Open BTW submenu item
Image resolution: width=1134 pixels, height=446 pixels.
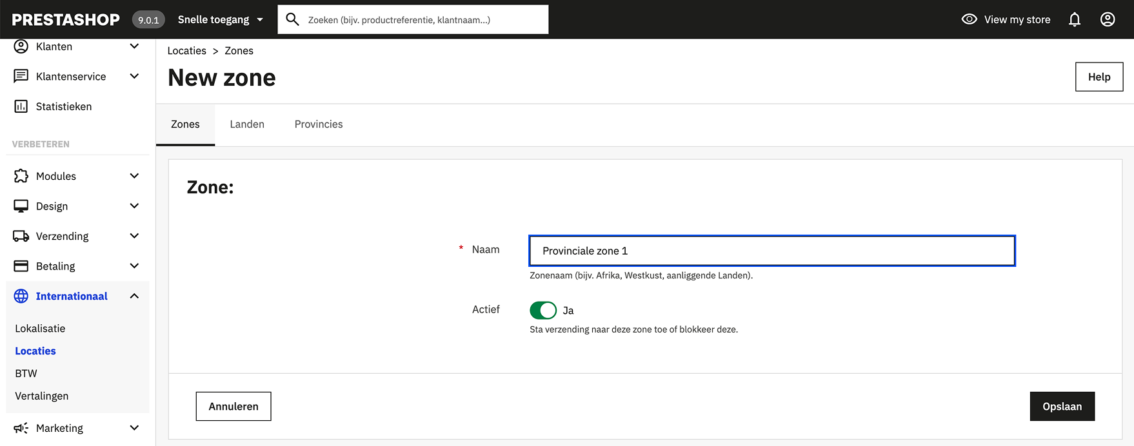(26, 374)
